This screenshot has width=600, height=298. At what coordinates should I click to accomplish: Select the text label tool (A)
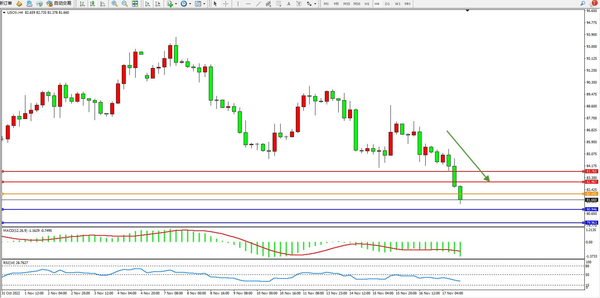tap(289, 4)
